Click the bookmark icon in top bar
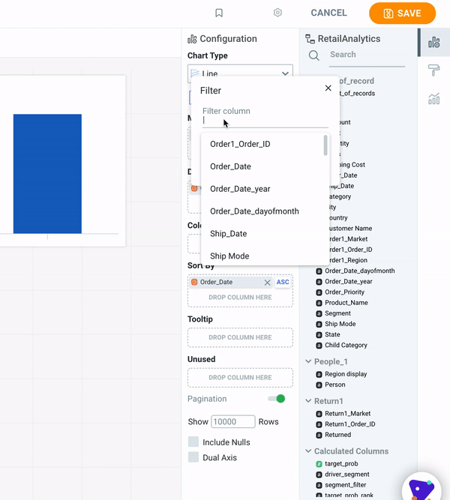This screenshot has width=450, height=500. 219,13
